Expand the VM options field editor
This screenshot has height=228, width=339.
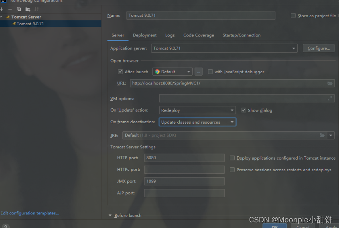click(330, 98)
